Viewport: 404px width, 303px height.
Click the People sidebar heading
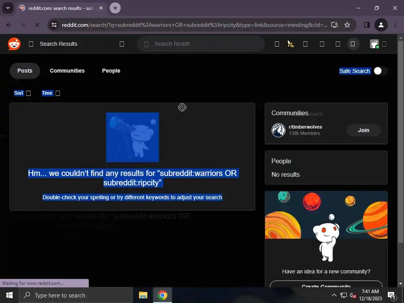click(x=281, y=161)
